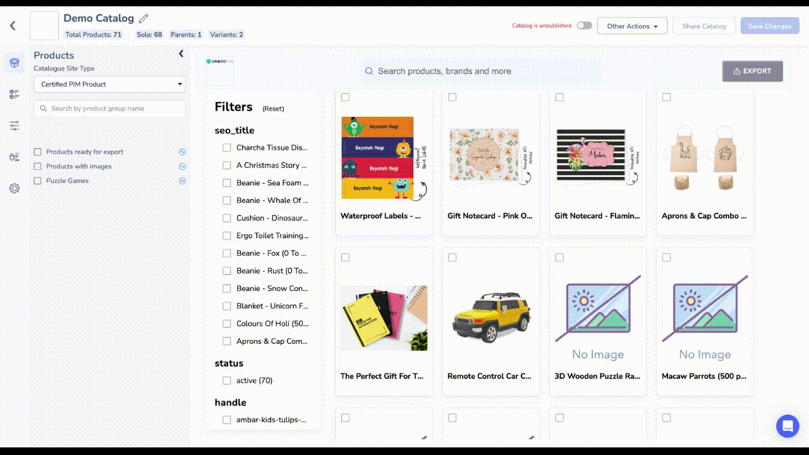Screen dimensions: 809x455
Task: Click the Share Catalog button
Action: point(704,26)
